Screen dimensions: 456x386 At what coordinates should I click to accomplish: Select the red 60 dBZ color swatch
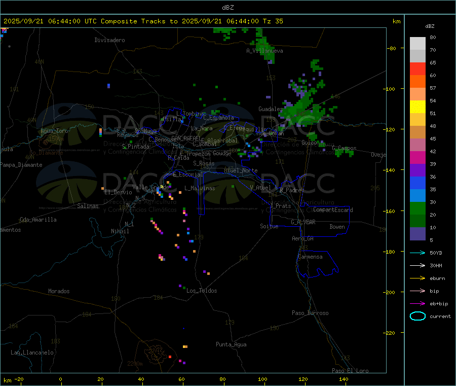(x=417, y=68)
